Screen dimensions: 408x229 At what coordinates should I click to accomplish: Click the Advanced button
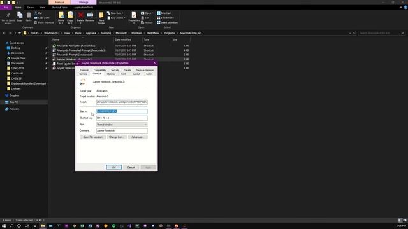pos(138,137)
